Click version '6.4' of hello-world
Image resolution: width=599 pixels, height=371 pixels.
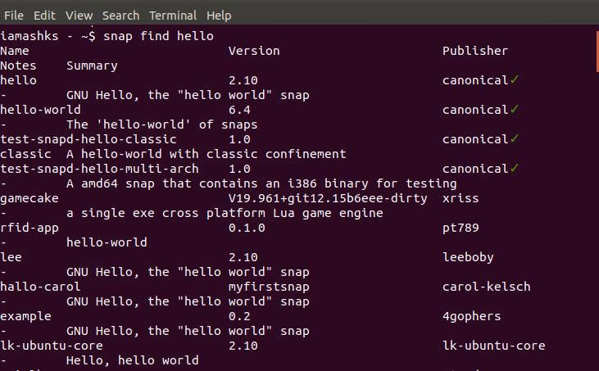click(x=239, y=110)
